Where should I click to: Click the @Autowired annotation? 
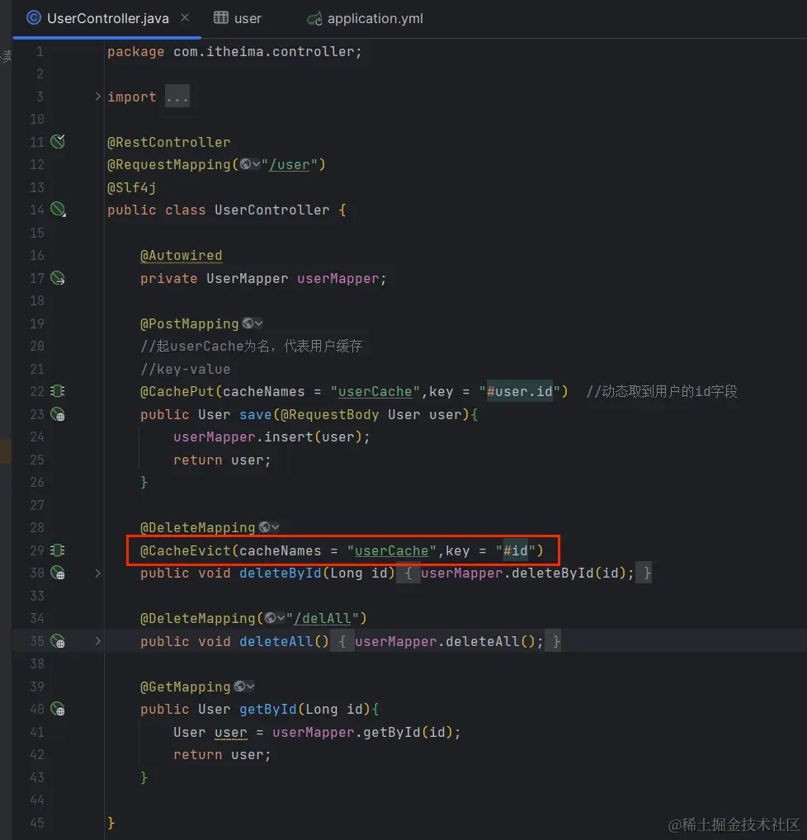coord(181,256)
